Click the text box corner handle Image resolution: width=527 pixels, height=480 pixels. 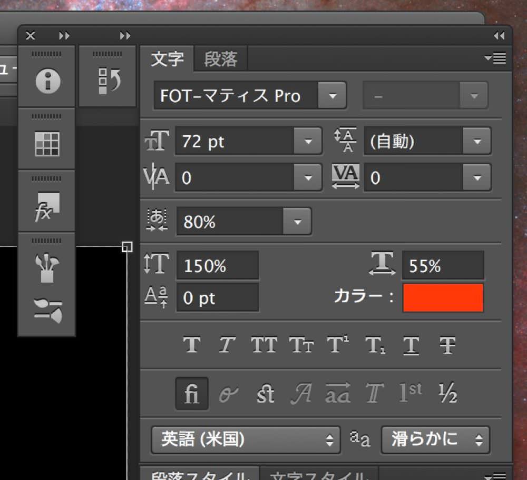click(127, 247)
